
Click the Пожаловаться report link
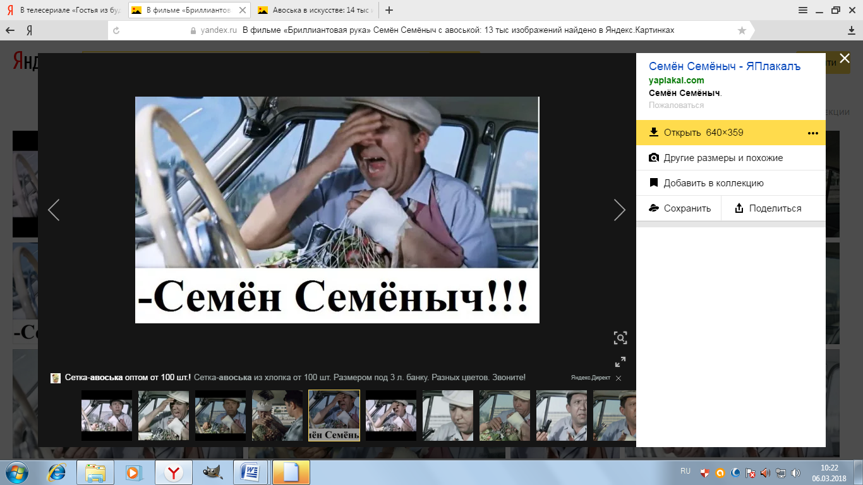(676, 105)
